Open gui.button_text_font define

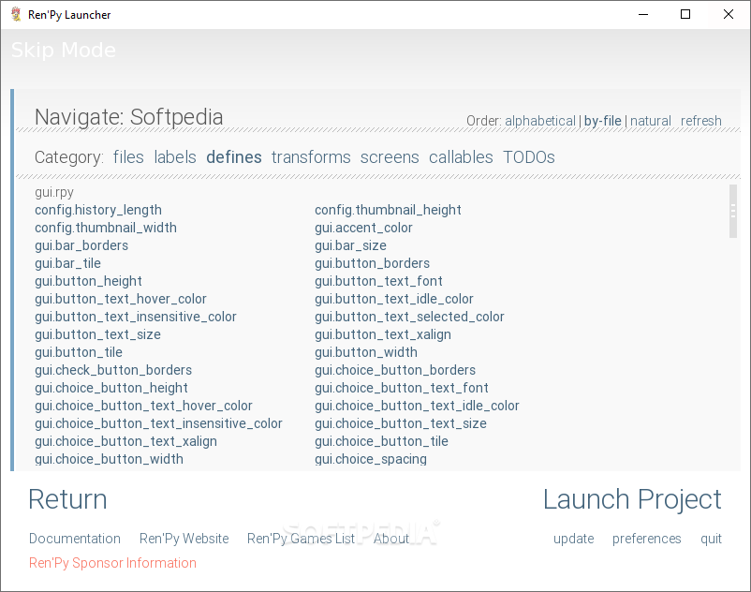click(x=378, y=281)
